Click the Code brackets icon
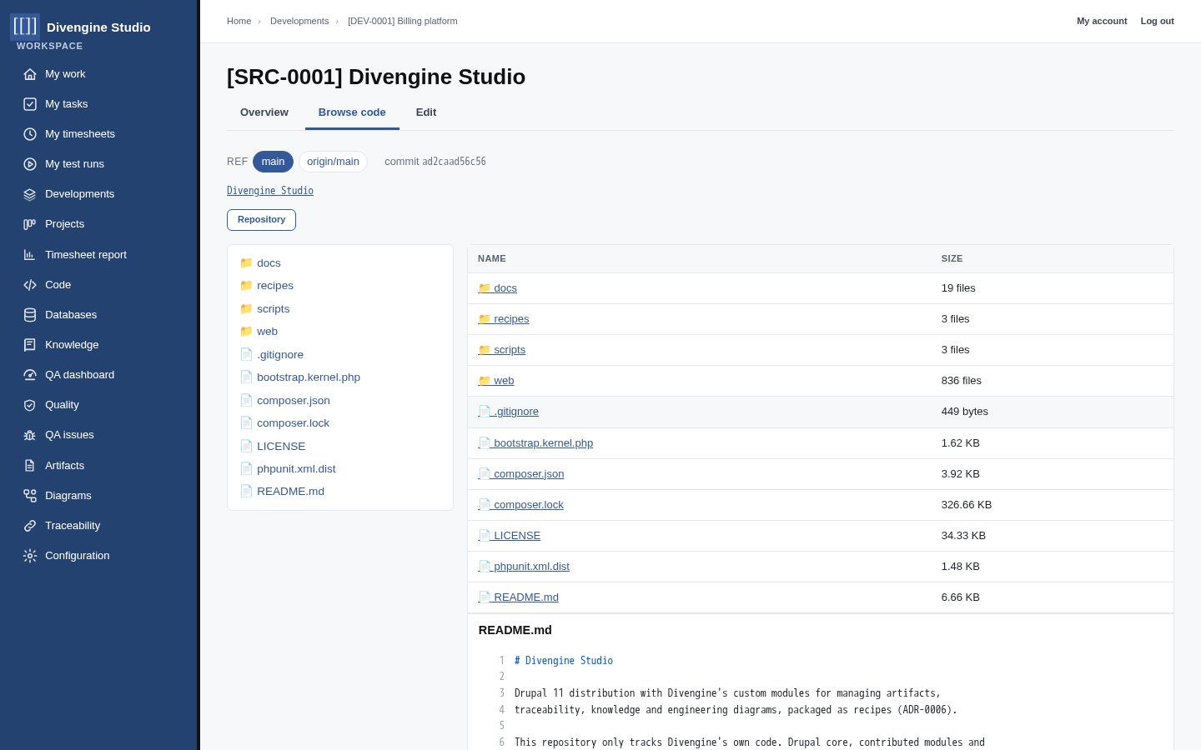 [30, 285]
